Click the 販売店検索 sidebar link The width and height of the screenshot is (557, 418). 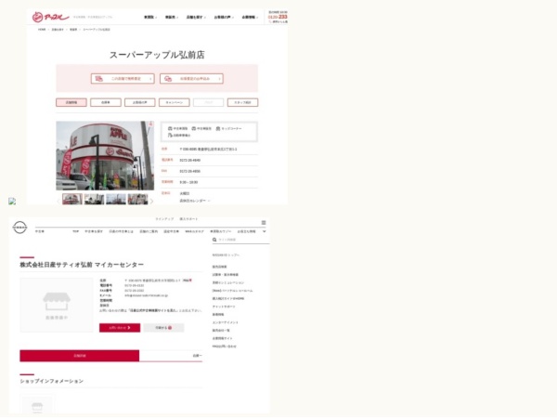pos(219,267)
